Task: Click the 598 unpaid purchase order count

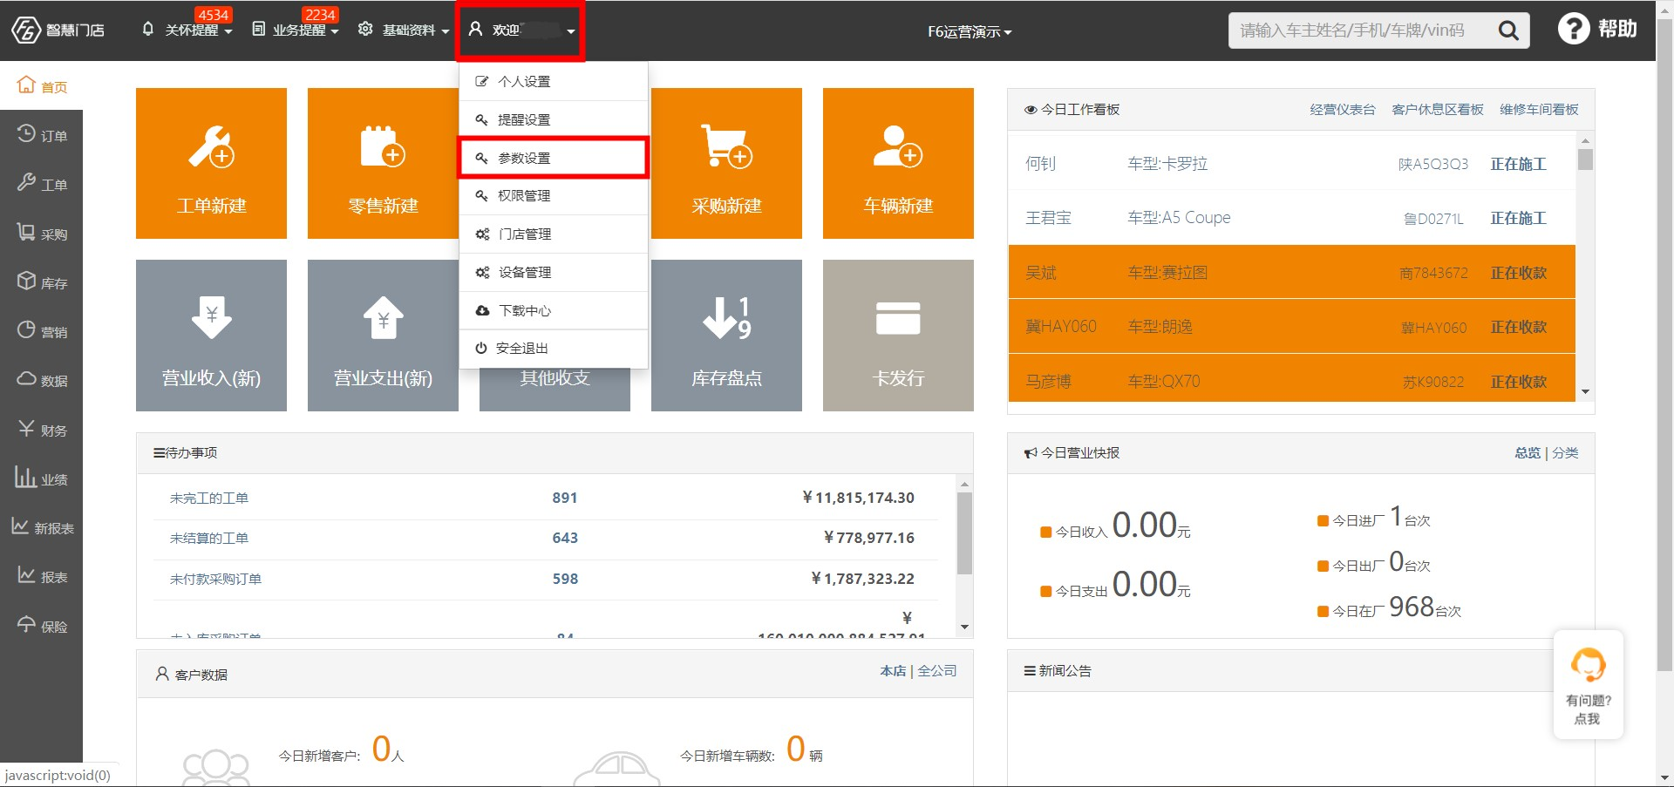Action: (x=565, y=579)
